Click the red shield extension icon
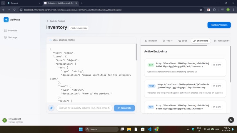This screenshot has height=133, width=237. coord(208,10)
